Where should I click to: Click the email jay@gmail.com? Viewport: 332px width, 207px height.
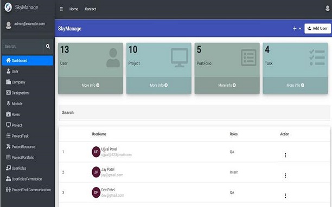[x=112, y=175]
